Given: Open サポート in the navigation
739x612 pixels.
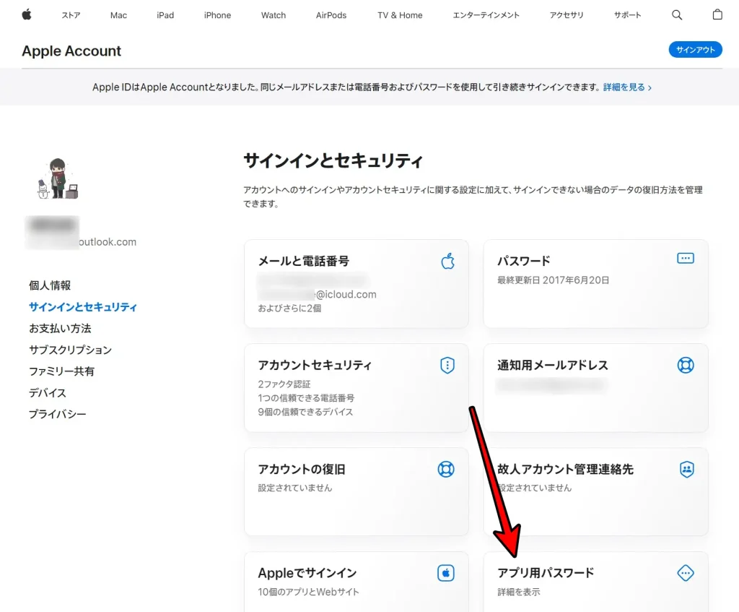Looking at the screenshot, I should (x=627, y=15).
